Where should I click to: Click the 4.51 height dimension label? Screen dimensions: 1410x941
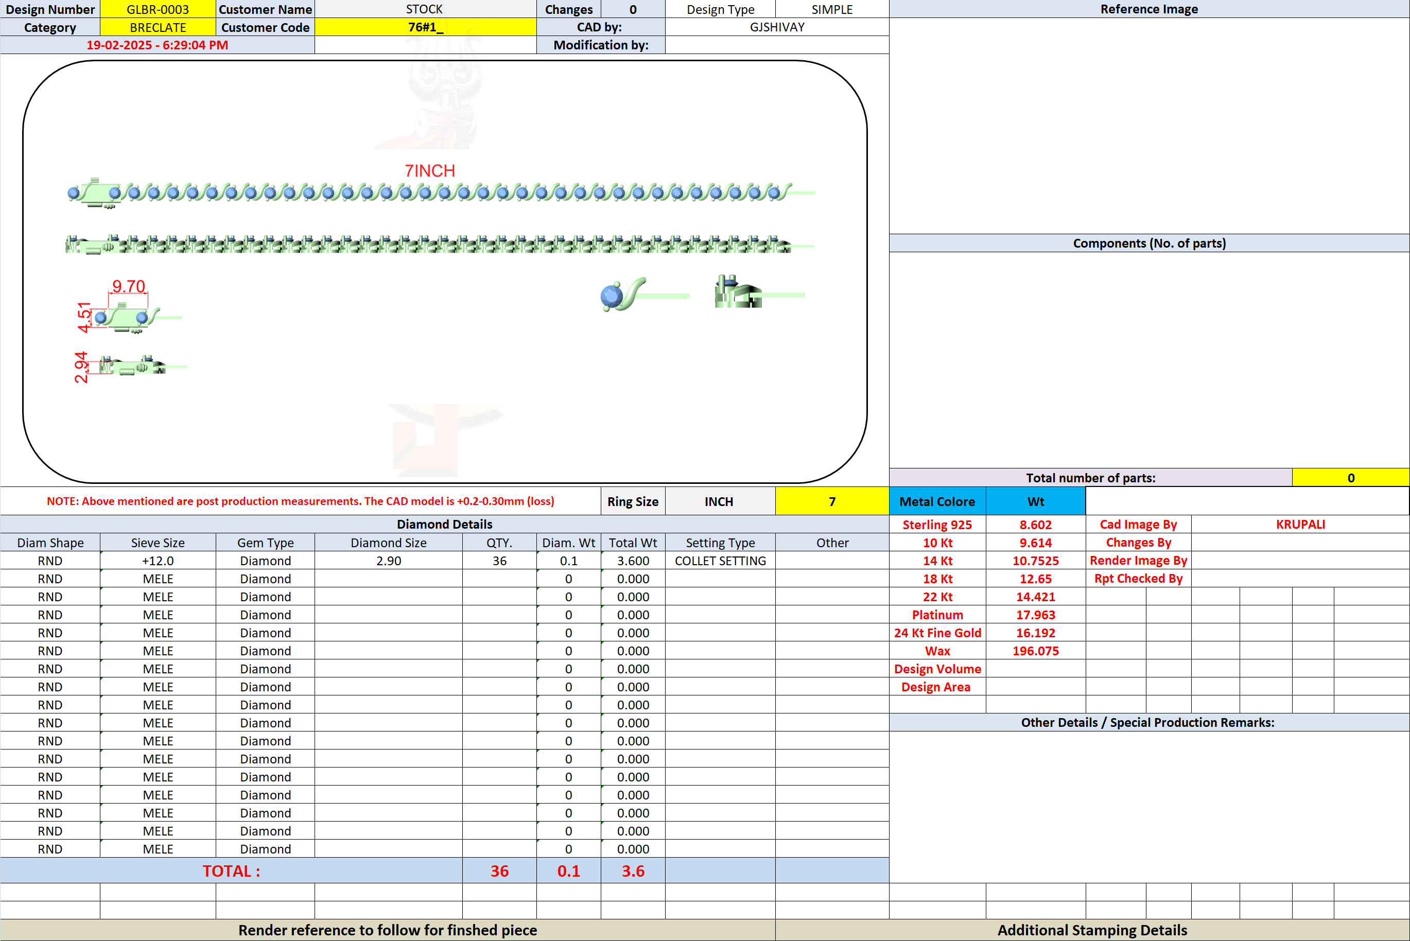click(x=84, y=317)
